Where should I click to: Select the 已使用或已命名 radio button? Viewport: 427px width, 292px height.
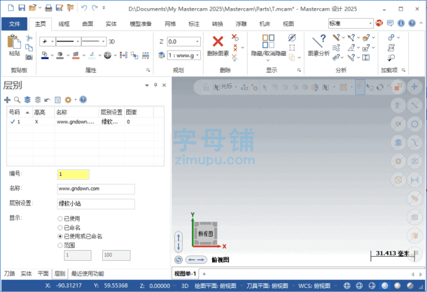(x=60, y=236)
